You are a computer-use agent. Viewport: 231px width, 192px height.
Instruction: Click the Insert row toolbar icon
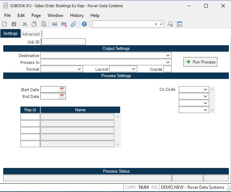click(55, 24)
